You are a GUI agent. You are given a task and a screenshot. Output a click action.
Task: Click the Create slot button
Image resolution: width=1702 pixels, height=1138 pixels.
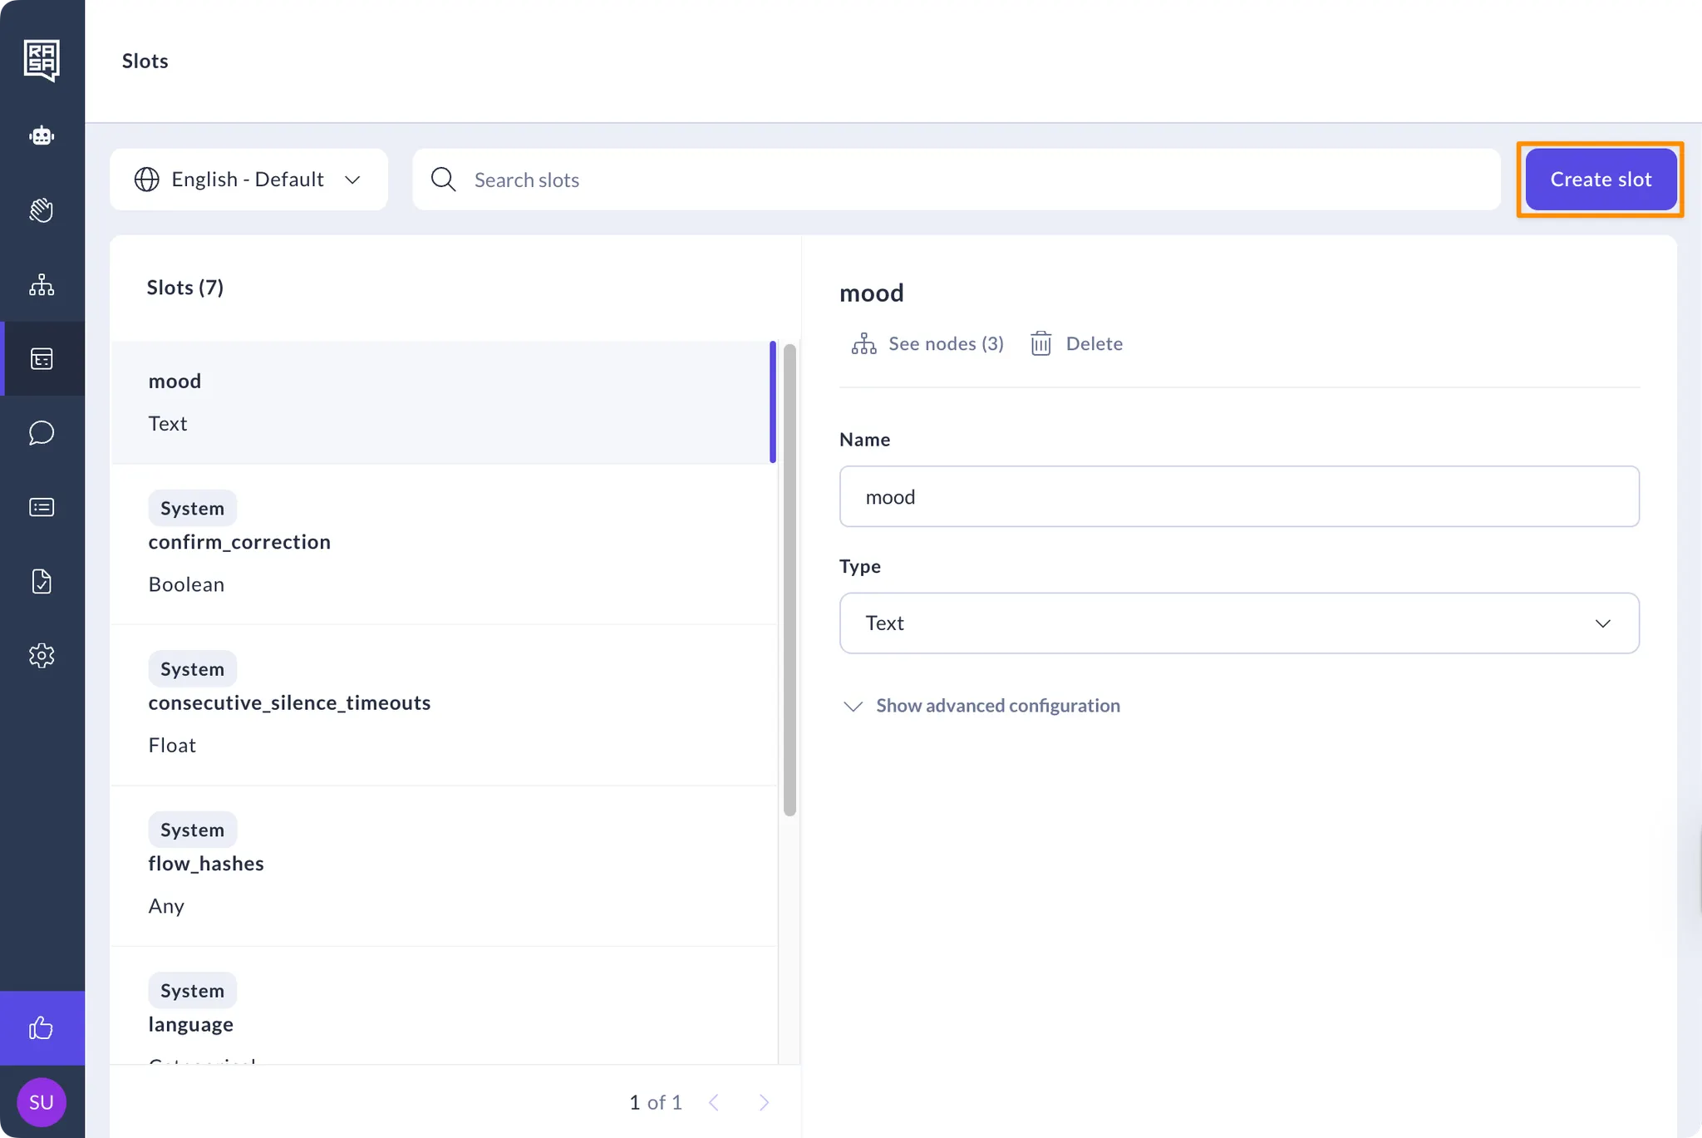tap(1600, 180)
